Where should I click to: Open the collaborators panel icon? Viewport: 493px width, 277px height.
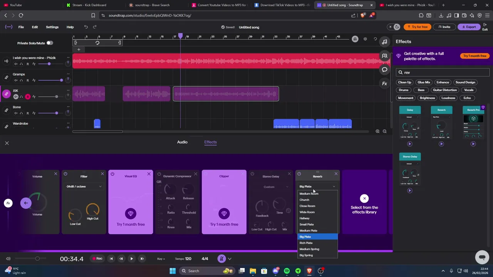(384, 56)
